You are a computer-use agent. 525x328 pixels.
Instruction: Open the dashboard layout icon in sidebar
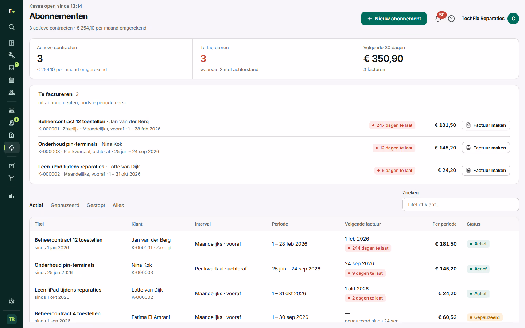pyautogui.click(x=12, y=43)
